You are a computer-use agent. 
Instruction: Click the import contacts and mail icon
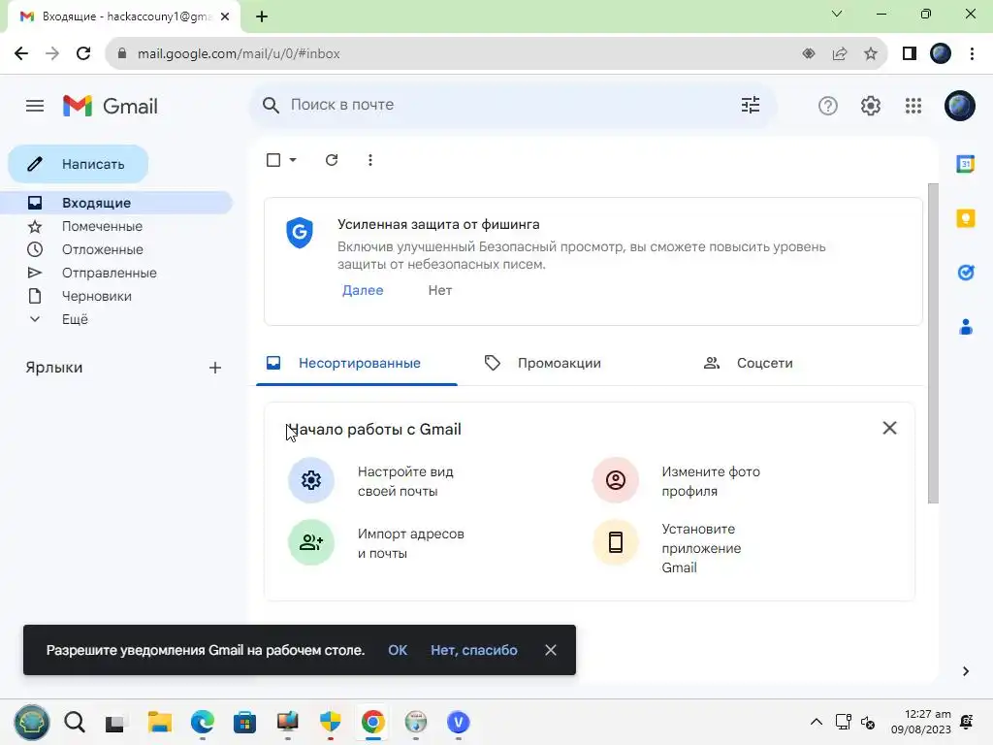pos(311,542)
